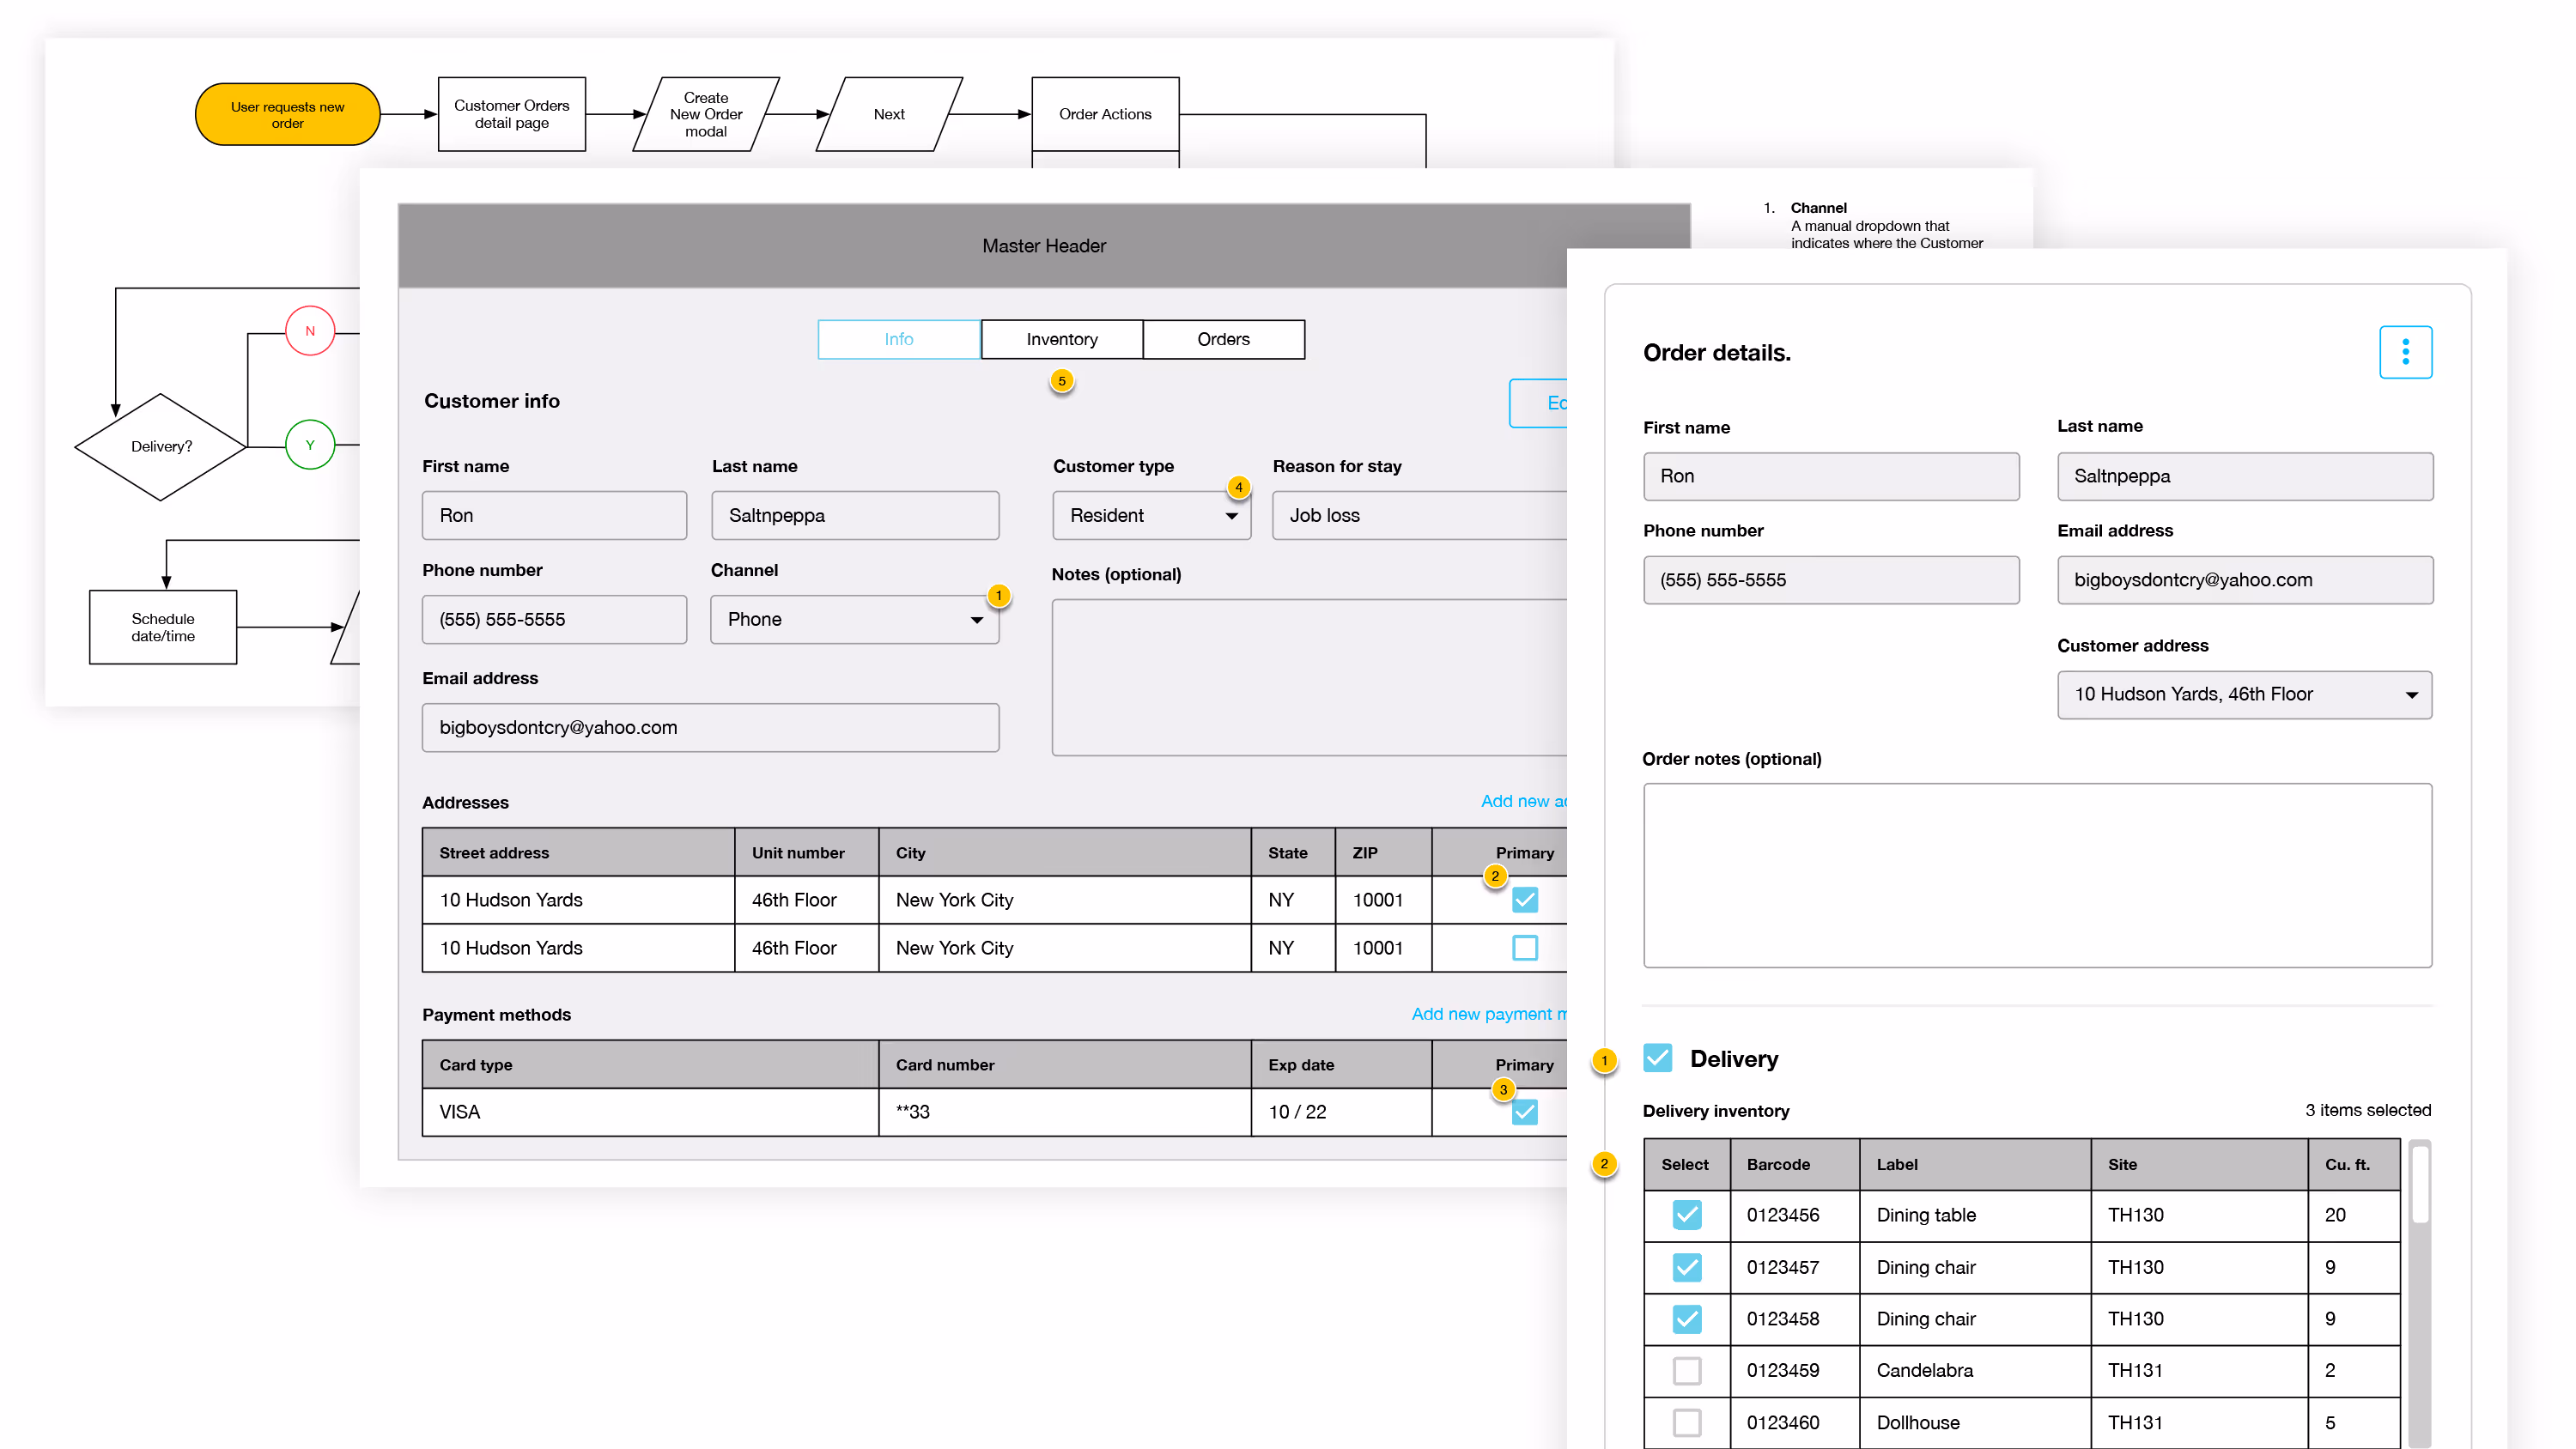The image size is (2576, 1449).
Task: Mark second address row as primary
Action: 1524,947
